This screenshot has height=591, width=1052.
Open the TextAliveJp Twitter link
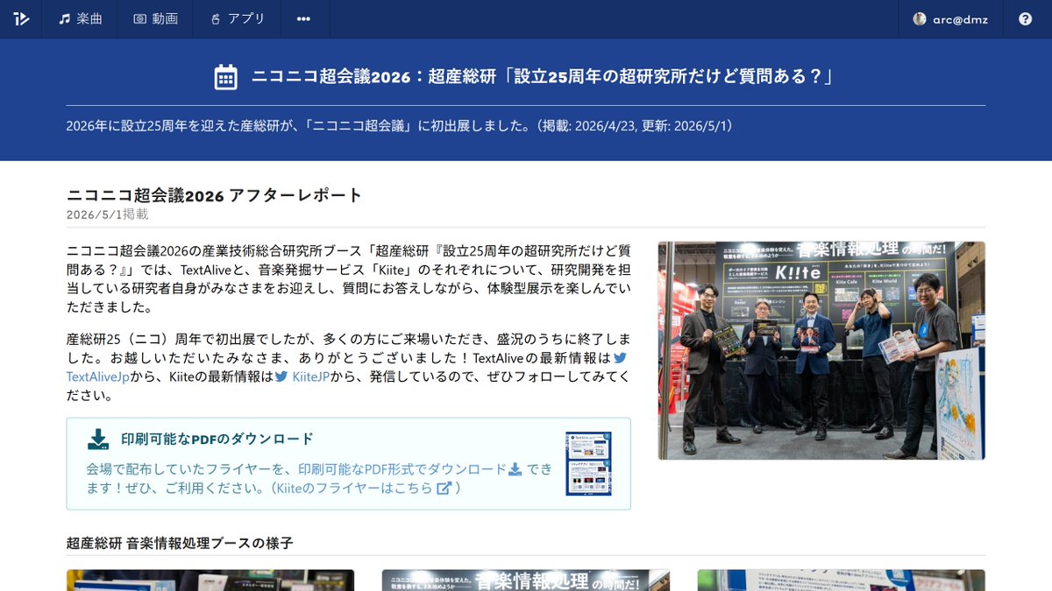coord(98,376)
